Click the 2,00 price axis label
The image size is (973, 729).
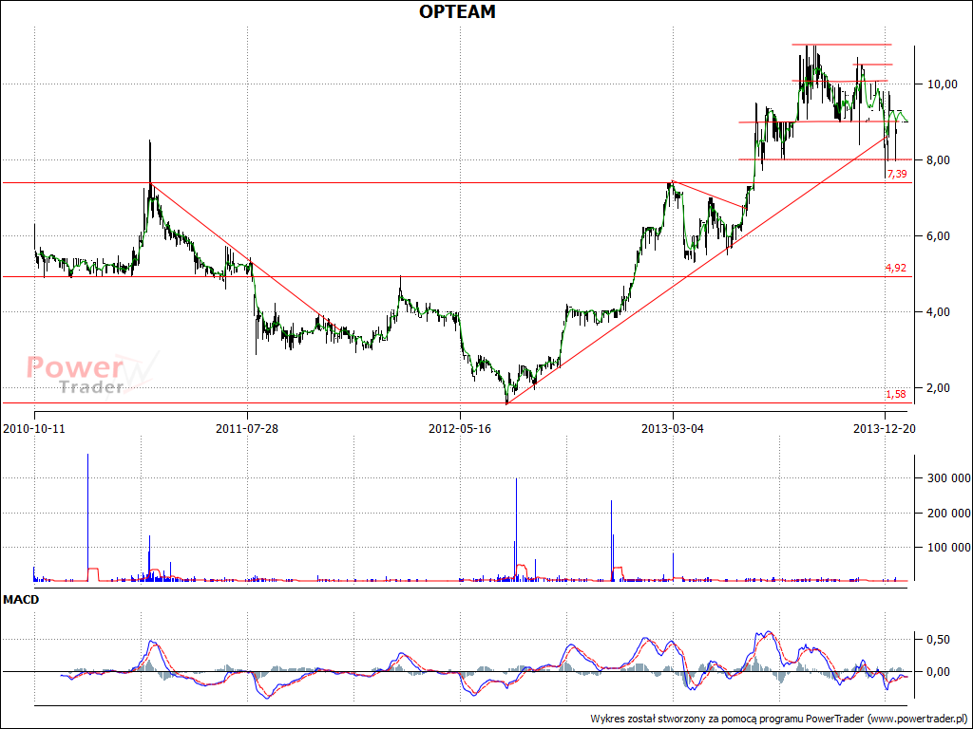click(x=938, y=388)
